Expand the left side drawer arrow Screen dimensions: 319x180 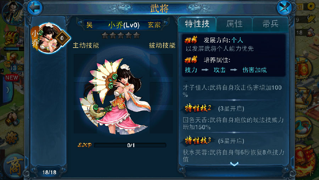pos(7,90)
